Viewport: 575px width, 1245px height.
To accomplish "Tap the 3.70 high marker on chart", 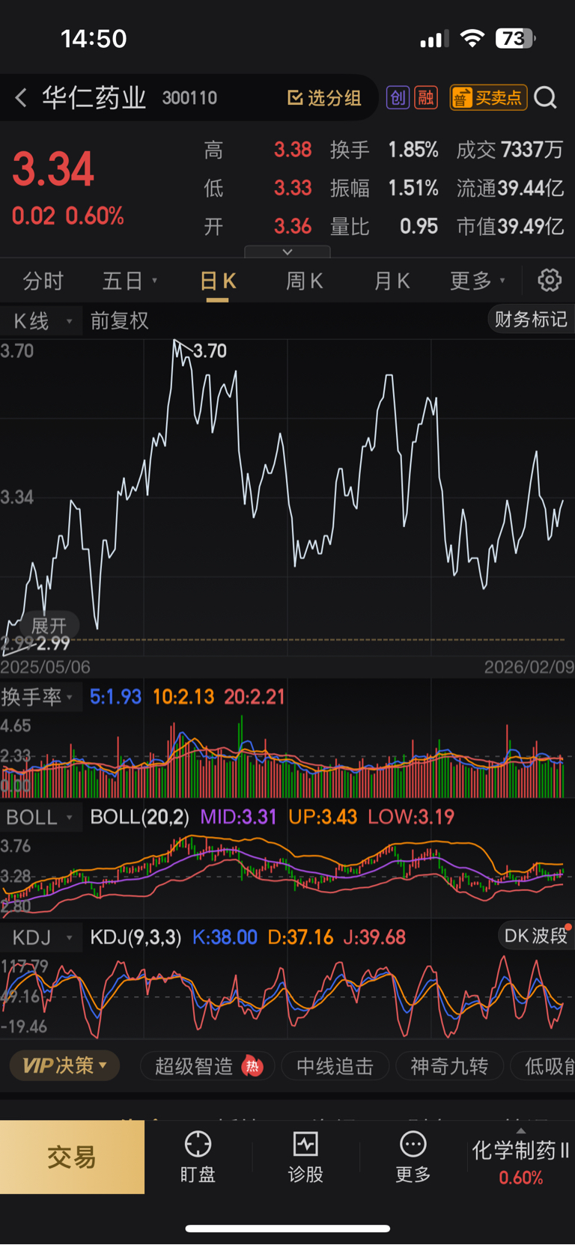I will click(210, 350).
